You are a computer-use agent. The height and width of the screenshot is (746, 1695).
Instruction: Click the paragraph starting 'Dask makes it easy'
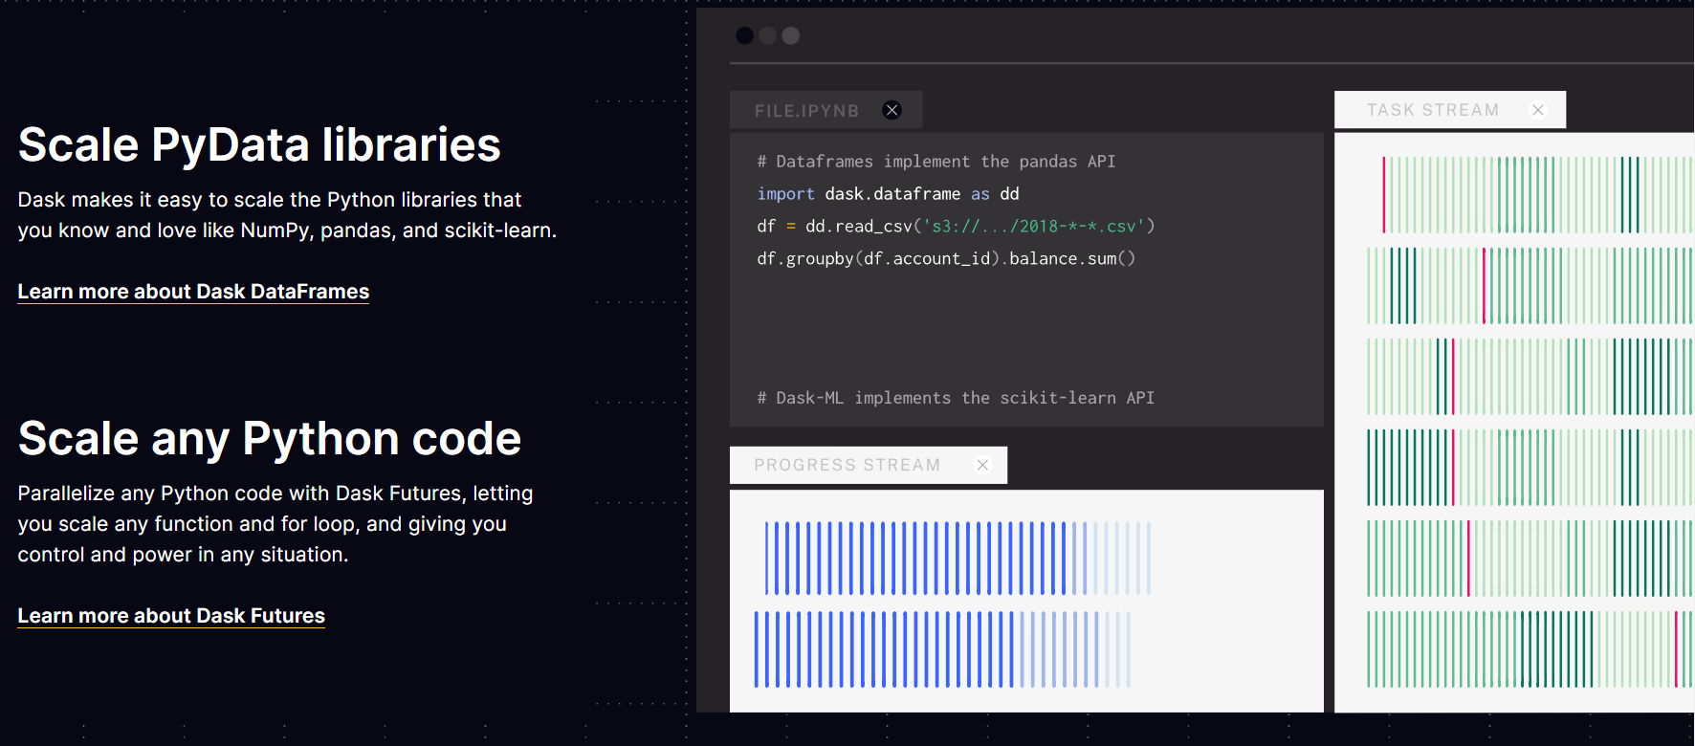287,215
